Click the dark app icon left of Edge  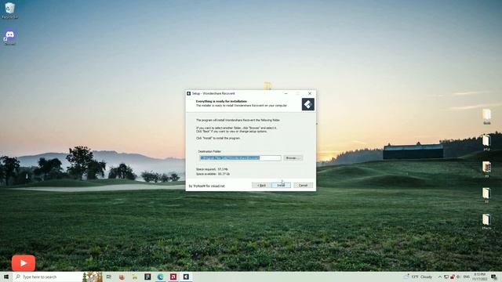(147, 277)
